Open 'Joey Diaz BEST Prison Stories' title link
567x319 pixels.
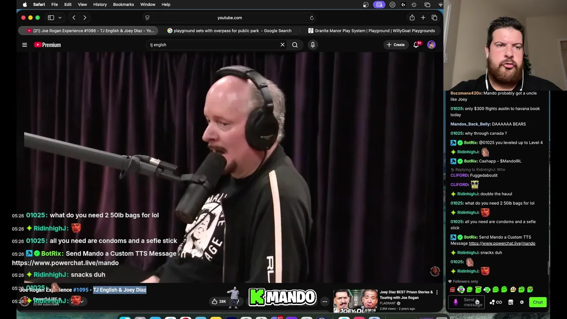[x=406, y=295]
